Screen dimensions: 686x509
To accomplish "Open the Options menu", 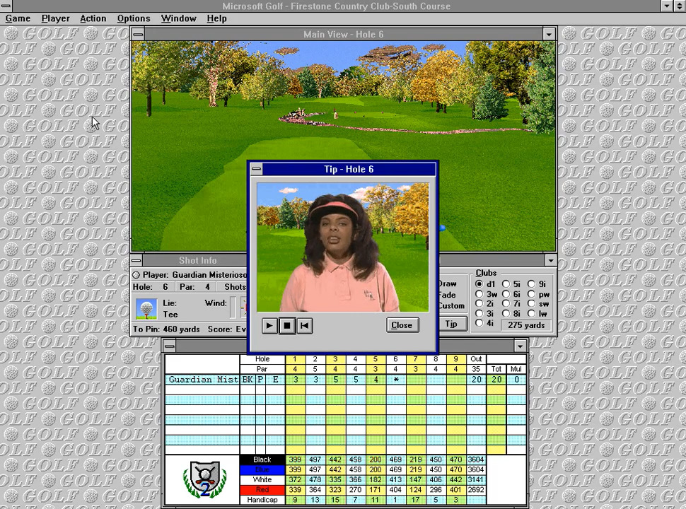I will [134, 18].
